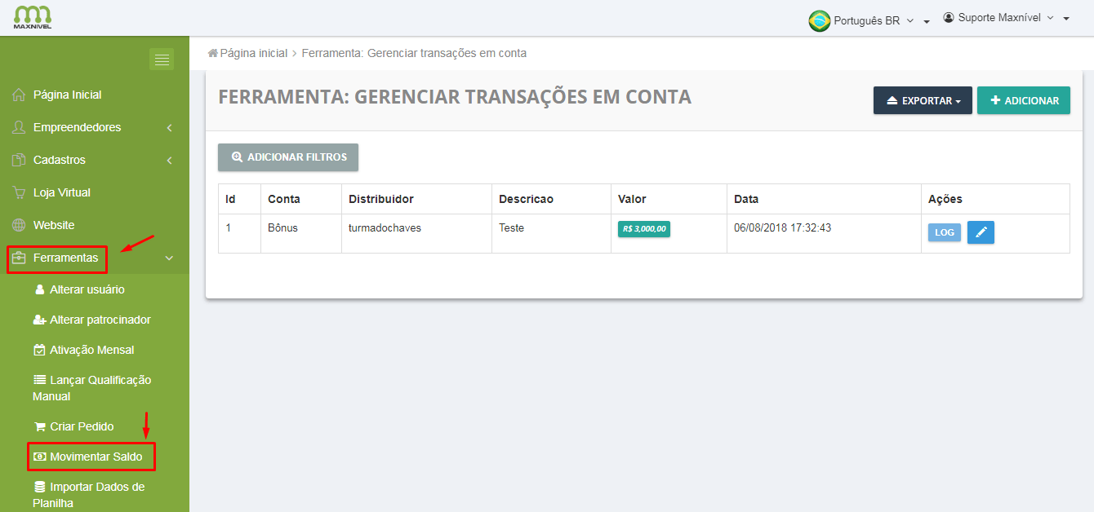Image resolution: width=1094 pixels, height=512 pixels.
Task: Click the Loja Virtual cart icon
Action: click(x=19, y=193)
